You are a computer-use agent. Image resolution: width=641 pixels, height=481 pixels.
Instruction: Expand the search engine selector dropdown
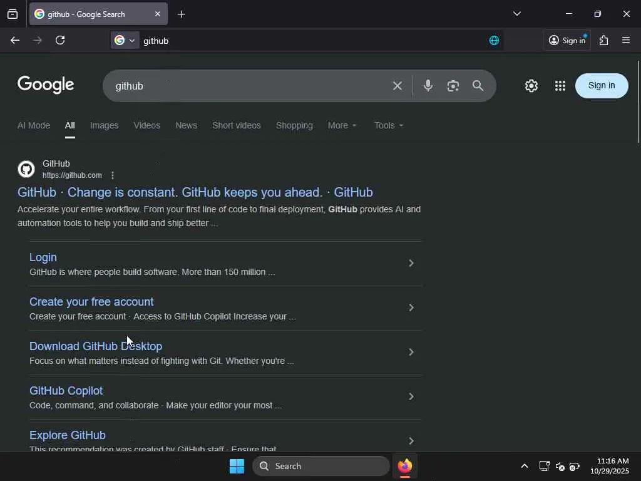tap(125, 40)
